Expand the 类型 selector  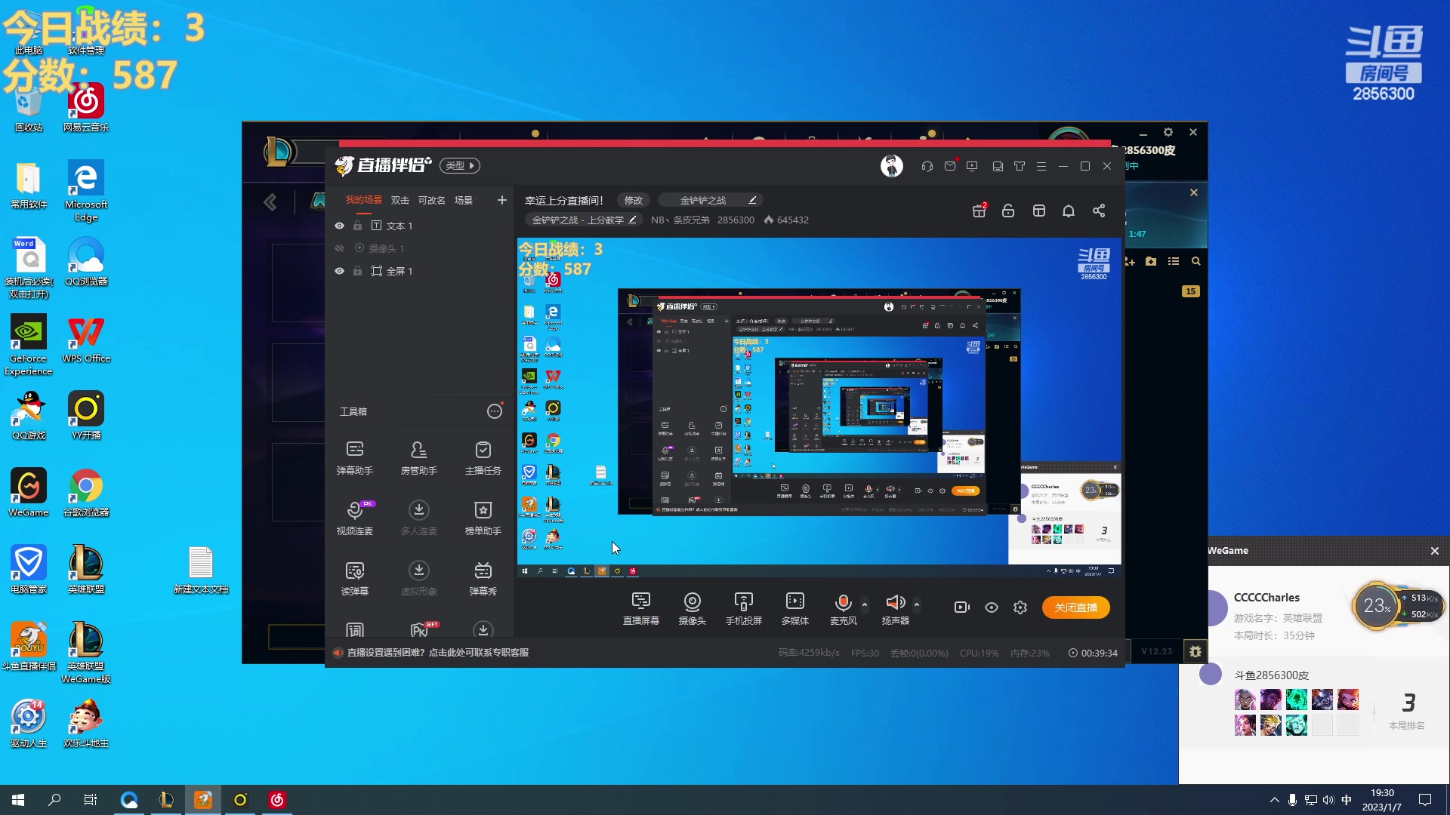460,165
